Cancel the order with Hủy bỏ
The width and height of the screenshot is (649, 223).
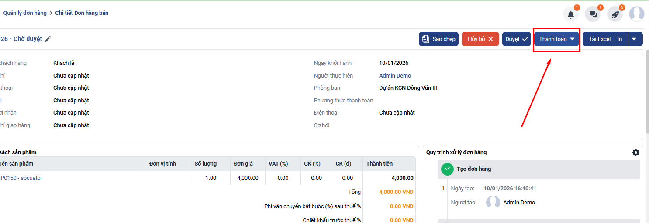pyautogui.click(x=480, y=39)
